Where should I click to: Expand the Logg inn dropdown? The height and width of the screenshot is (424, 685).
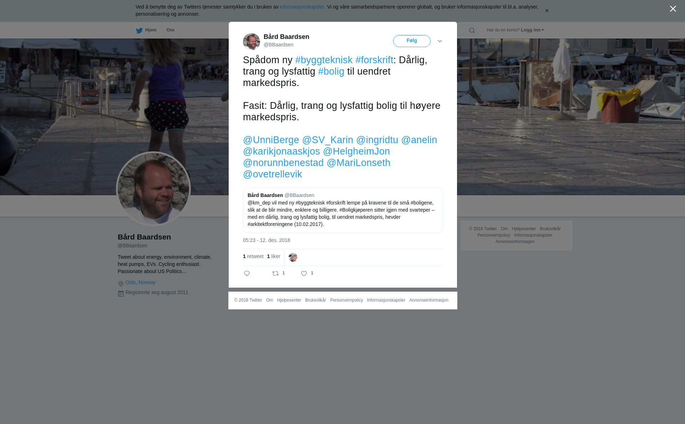(x=532, y=30)
